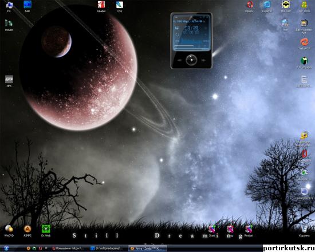Launch the AIMP2 desktop shortcut
Image resolution: width=315 pixels, height=252 pixels.
27,231
